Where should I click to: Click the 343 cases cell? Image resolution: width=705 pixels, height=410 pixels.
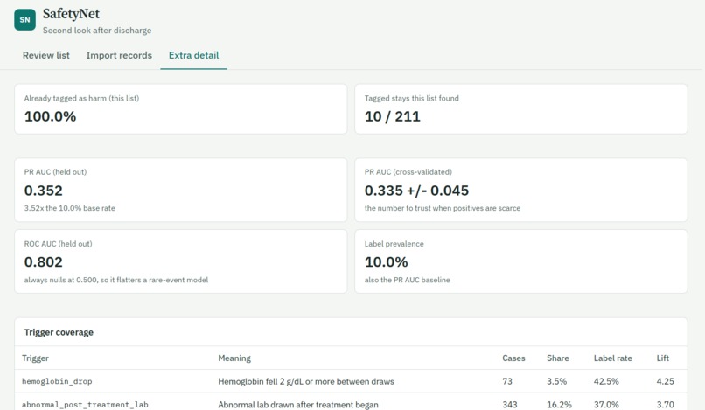coord(509,405)
